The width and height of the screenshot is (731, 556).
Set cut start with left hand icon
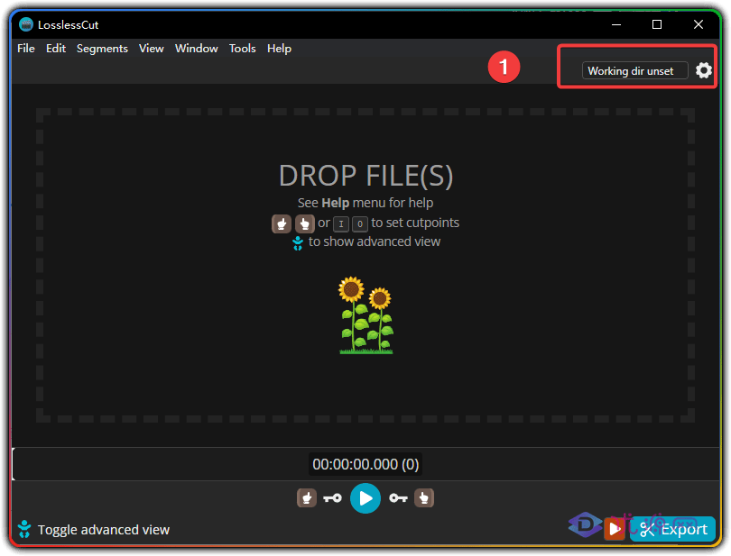307,497
